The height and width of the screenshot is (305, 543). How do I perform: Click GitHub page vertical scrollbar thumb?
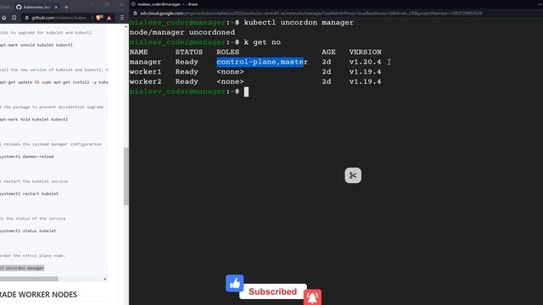126,176
